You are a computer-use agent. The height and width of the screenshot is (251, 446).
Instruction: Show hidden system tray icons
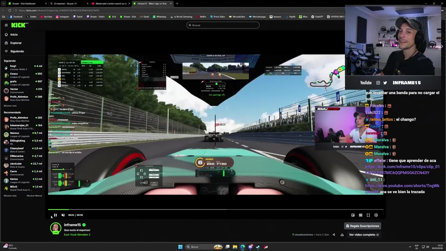coord(410,247)
